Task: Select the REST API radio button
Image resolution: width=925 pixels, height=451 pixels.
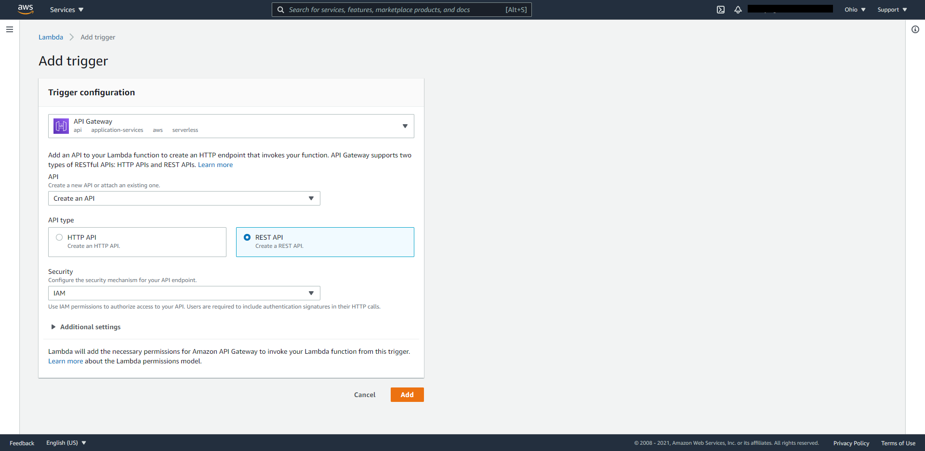Action: 247,237
